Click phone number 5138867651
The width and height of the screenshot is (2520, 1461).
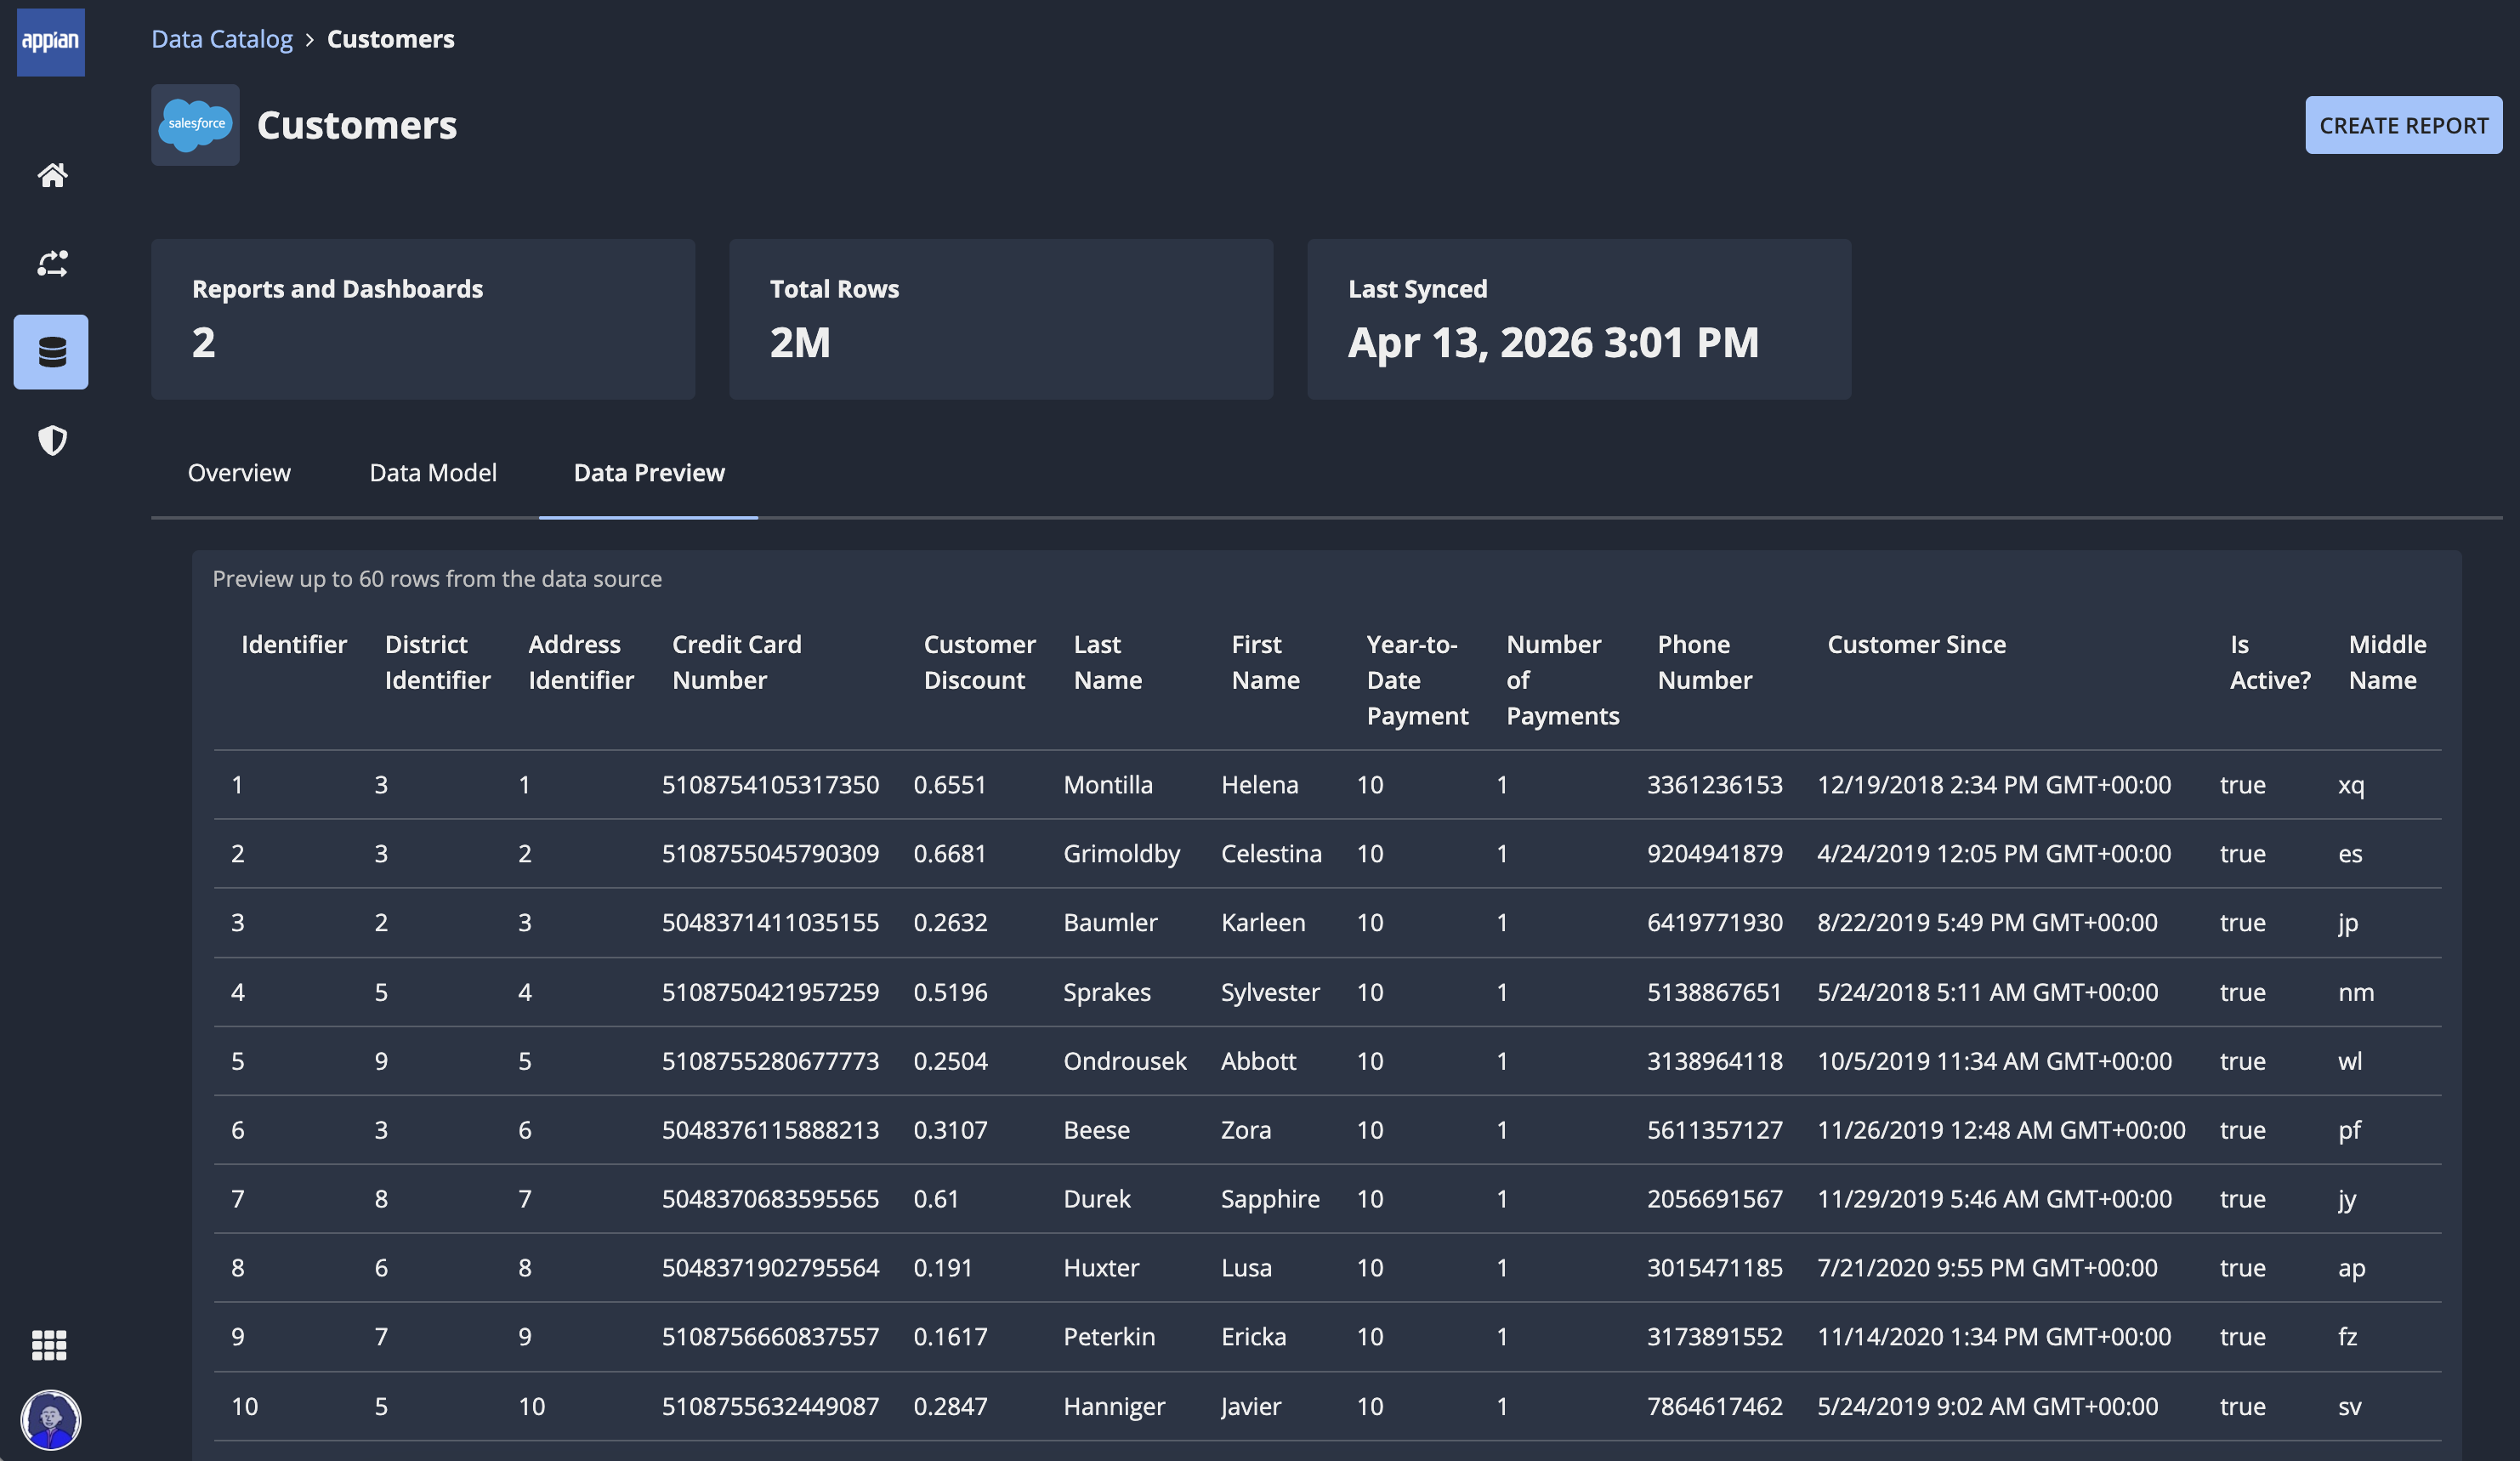[x=1714, y=992]
